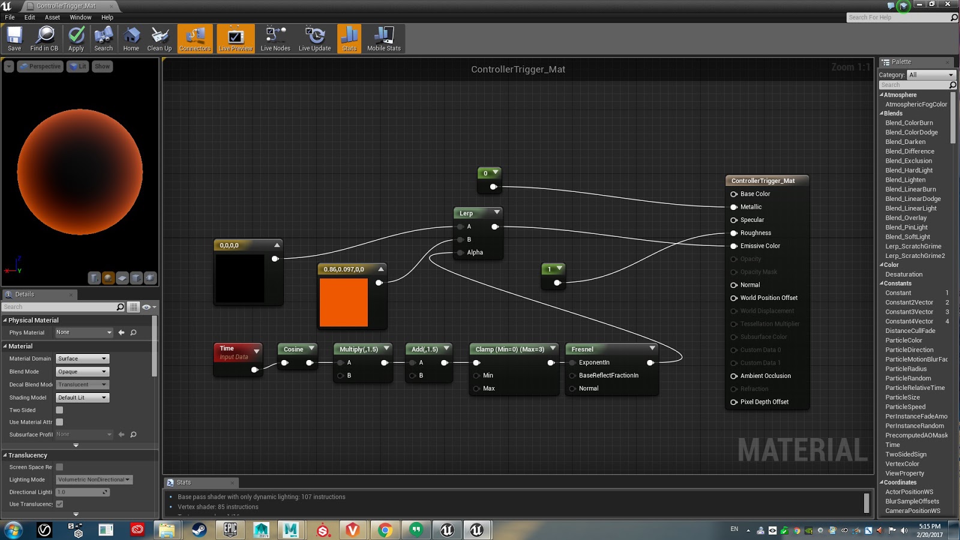The height and width of the screenshot is (540, 960).
Task: Open the Material Domain dropdown
Action: (x=82, y=358)
